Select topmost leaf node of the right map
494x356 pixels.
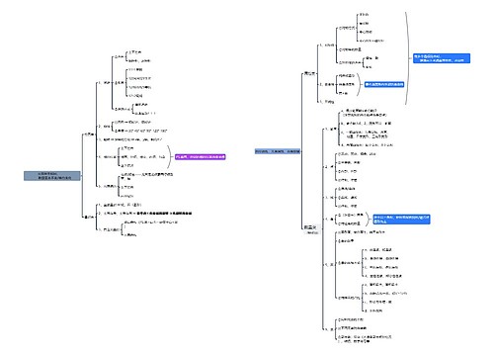tap(364, 15)
